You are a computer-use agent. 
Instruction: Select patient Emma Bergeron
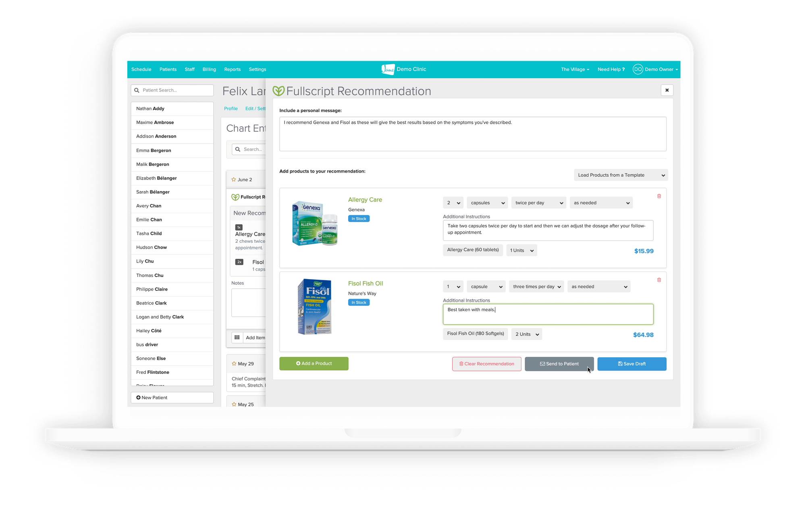pos(172,150)
